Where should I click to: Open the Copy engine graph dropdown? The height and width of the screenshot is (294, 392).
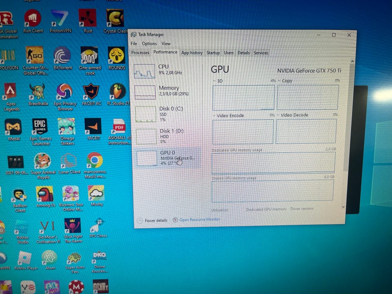[x=279, y=80]
